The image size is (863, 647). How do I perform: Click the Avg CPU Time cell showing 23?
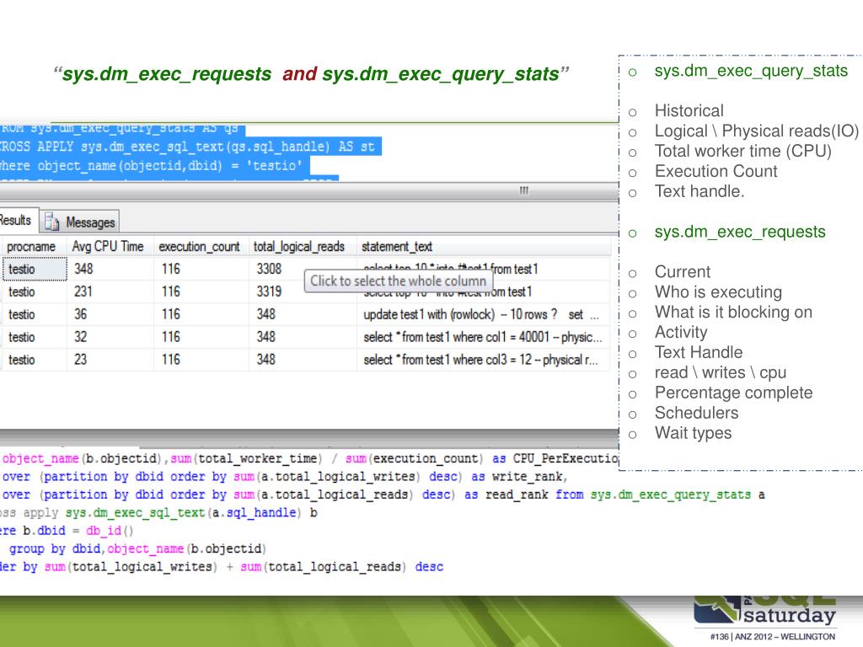click(82, 360)
